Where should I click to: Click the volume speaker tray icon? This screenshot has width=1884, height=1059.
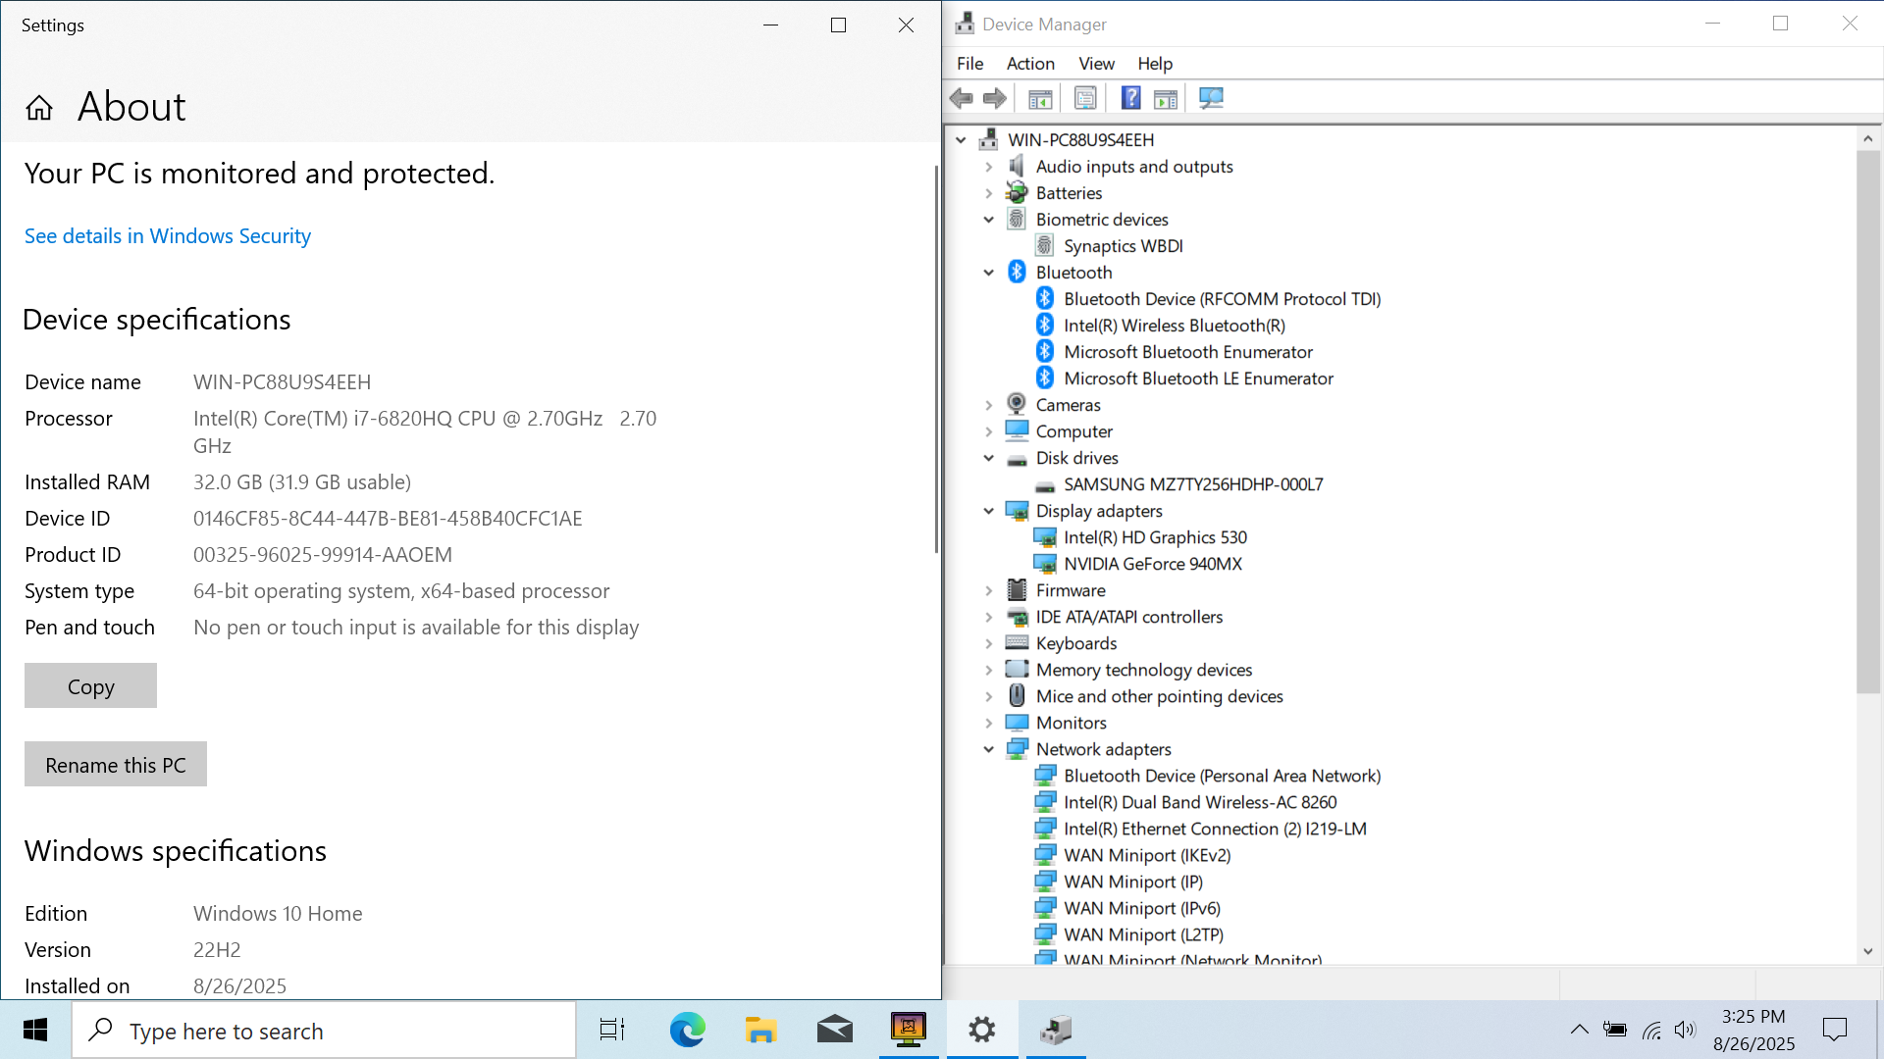click(x=1686, y=1031)
